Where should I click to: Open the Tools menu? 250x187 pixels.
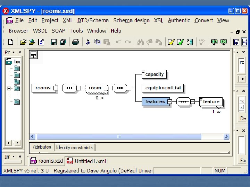tap(76, 31)
